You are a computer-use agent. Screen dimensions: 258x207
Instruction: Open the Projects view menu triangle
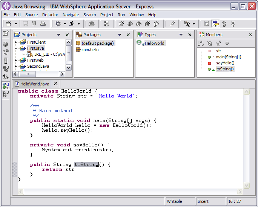pos(58,35)
